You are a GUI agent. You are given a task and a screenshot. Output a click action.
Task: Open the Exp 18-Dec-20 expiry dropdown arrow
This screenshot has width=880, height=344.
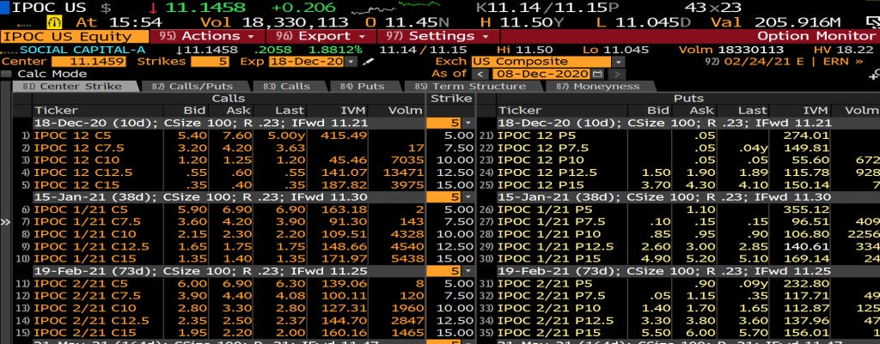click(351, 62)
